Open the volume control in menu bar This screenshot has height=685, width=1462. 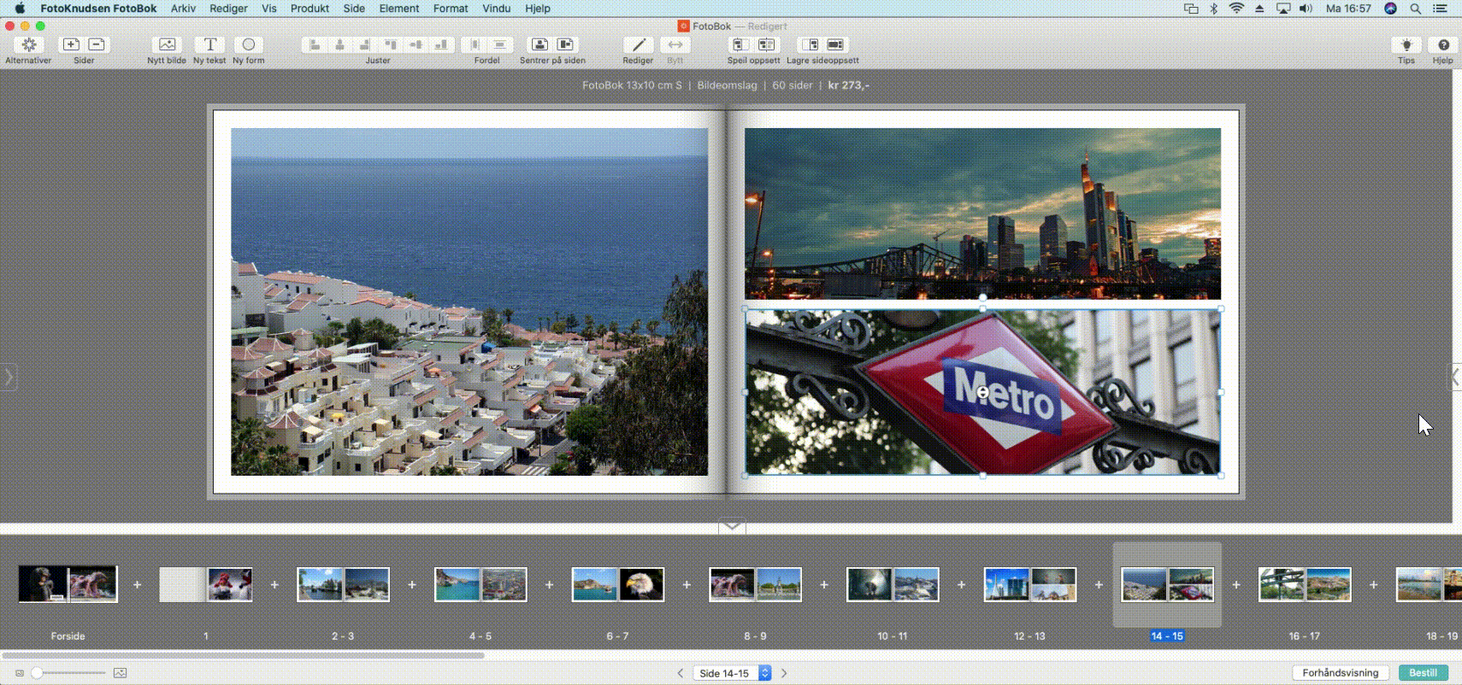coord(1306,9)
